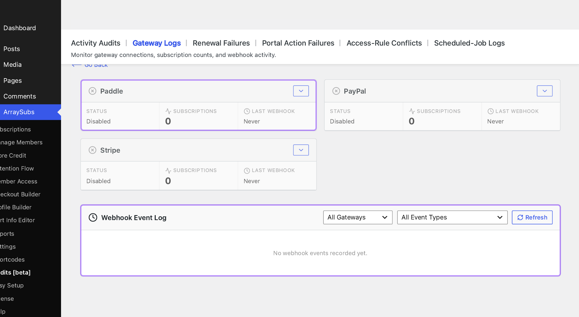This screenshot has height=317, width=579.
Task: Click Paddle's Never last webhook value
Action: [252, 121]
